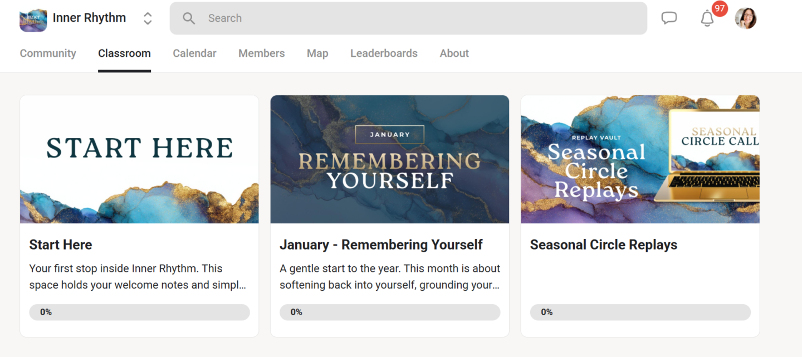View the Leaderboards tab
This screenshot has width=802, height=357.
tap(384, 53)
